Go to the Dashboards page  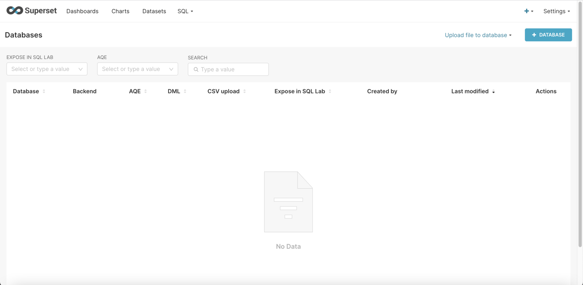pyautogui.click(x=82, y=11)
